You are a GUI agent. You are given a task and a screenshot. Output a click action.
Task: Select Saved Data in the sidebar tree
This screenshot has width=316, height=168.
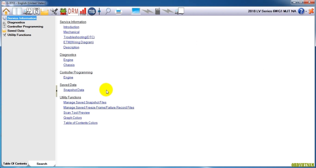pos(16,31)
